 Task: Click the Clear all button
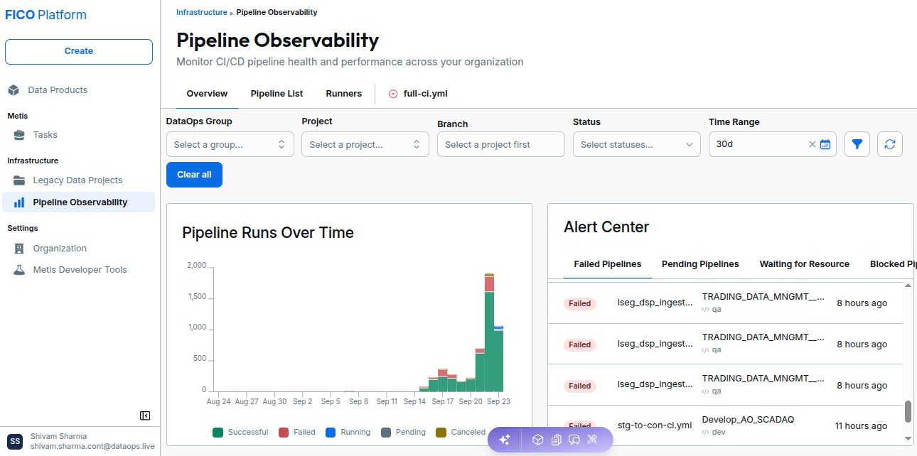click(194, 175)
